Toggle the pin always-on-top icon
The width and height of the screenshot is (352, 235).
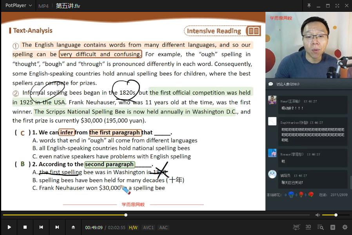point(309,6)
